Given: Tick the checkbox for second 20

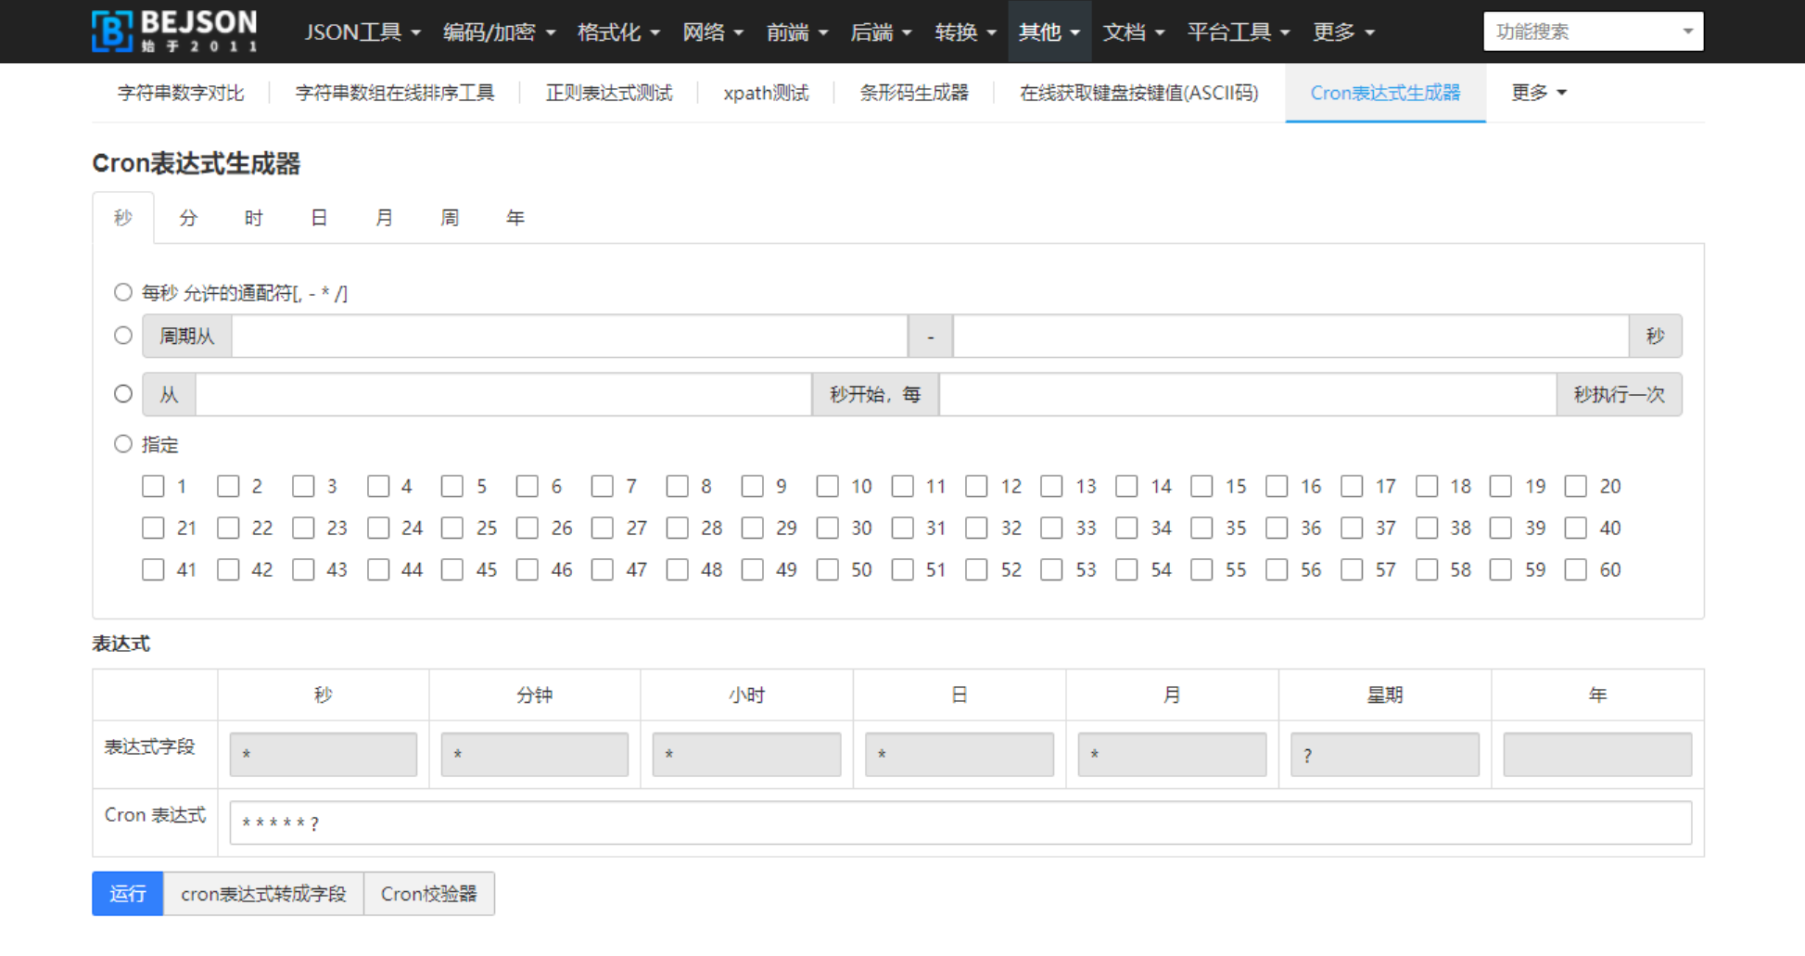Looking at the screenshot, I should 1576,486.
